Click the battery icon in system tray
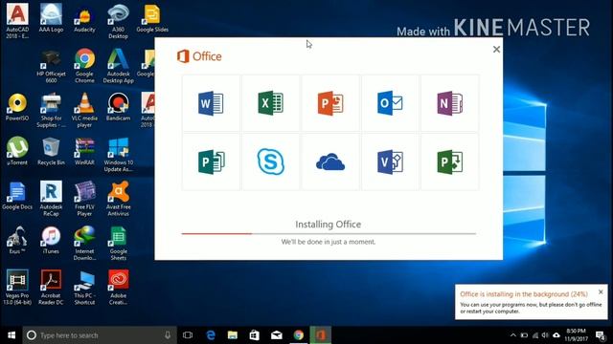613x344 pixels. tap(524, 335)
